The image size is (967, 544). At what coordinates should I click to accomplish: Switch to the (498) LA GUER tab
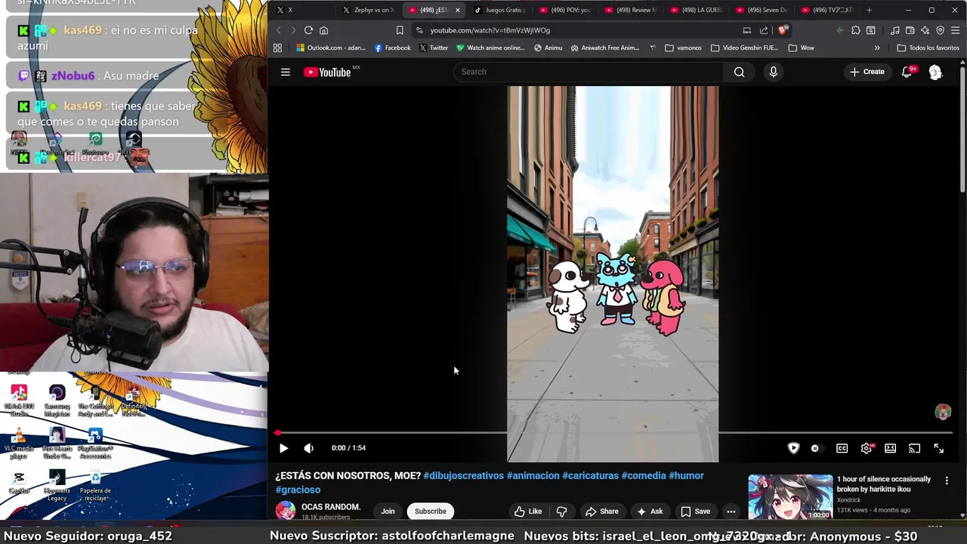[696, 10]
